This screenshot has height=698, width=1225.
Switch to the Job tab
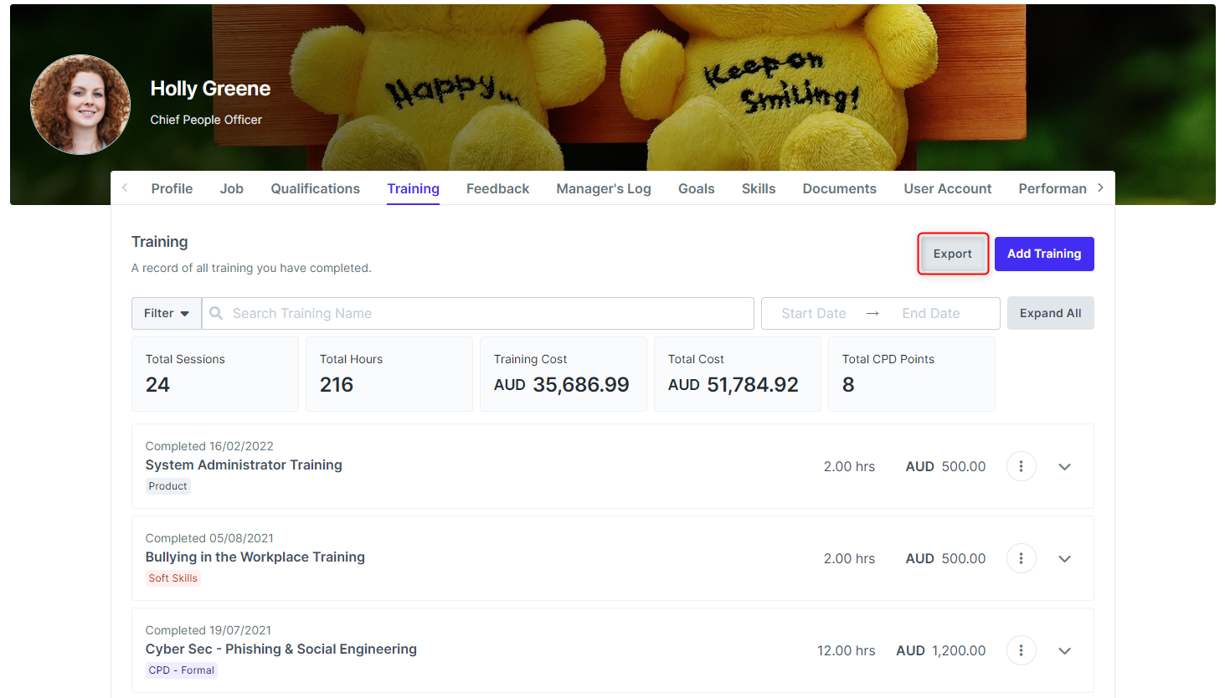pyautogui.click(x=232, y=189)
